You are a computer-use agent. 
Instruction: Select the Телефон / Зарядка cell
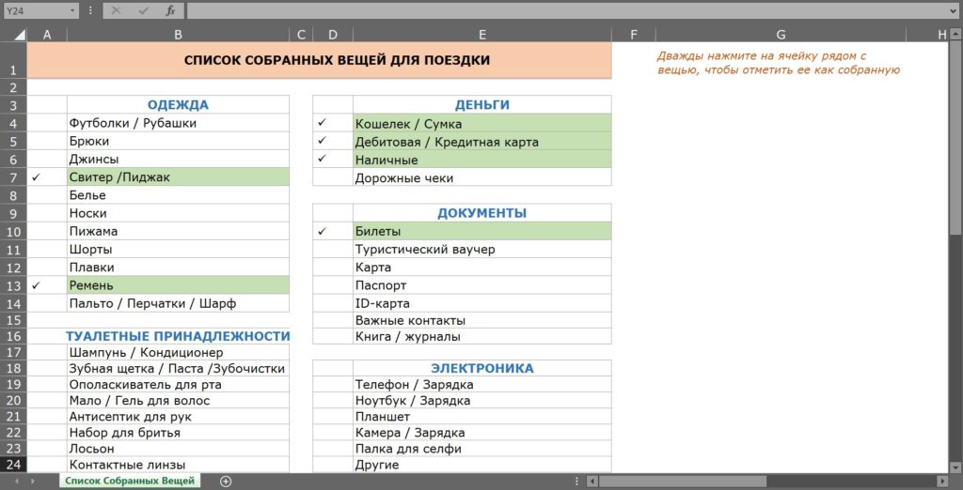tap(482, 385)
